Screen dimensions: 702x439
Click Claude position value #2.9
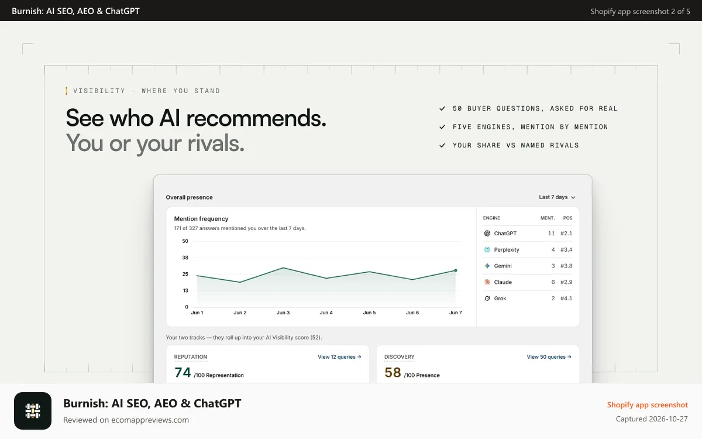566,282
